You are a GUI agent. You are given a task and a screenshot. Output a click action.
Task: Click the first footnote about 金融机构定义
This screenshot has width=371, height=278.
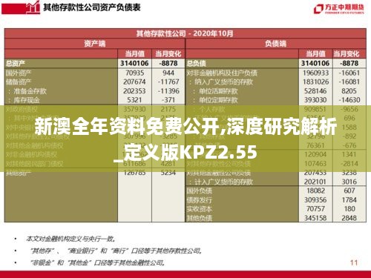click(71, 239)
